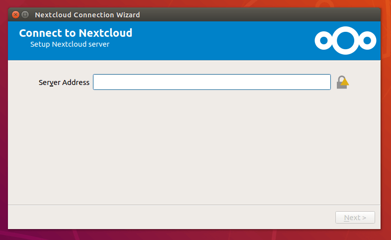The width and height of the screenshot is (391, 240).
Task: Click the "Server Address" label
Action: point(64,82)
